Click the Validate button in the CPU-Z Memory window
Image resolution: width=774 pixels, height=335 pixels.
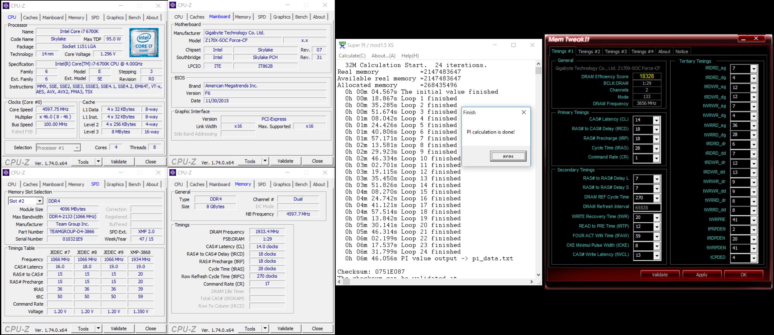click(285, 328)
